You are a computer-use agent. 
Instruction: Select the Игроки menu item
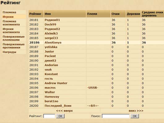click(x=8, y=17)
